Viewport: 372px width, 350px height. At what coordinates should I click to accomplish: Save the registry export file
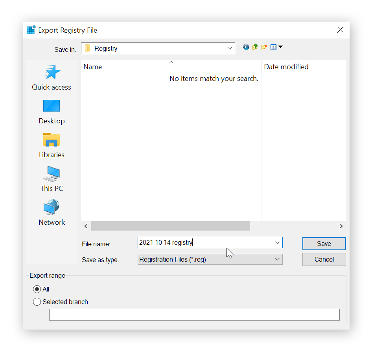(x=324, y=244)
